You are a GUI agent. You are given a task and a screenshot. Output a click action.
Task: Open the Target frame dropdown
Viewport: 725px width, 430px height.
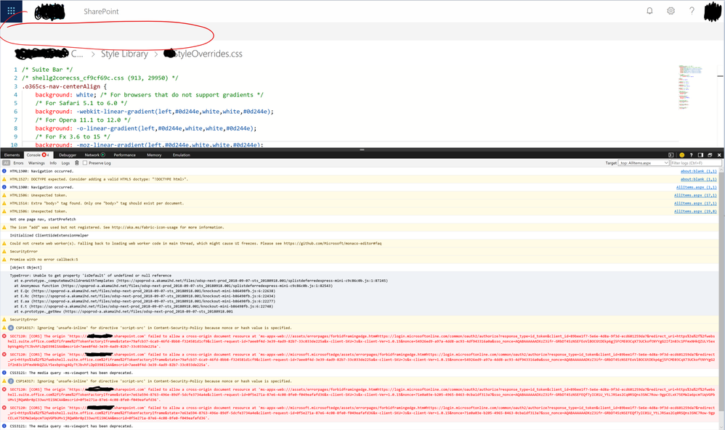coord(644,163)
